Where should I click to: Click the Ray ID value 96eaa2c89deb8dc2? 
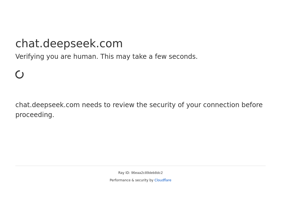coord(147,173)
